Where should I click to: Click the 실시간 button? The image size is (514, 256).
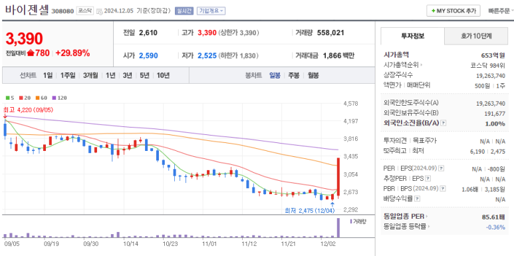tap(184, 11)
